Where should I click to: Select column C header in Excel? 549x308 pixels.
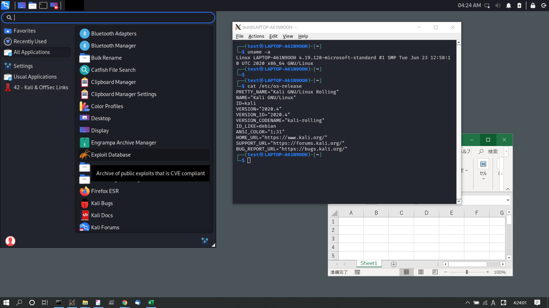click(x=401, y=213)
